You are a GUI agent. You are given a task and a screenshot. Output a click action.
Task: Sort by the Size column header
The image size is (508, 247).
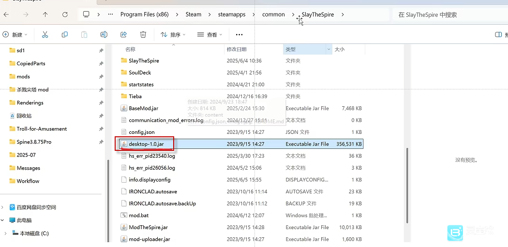click(x=339, y=49)
